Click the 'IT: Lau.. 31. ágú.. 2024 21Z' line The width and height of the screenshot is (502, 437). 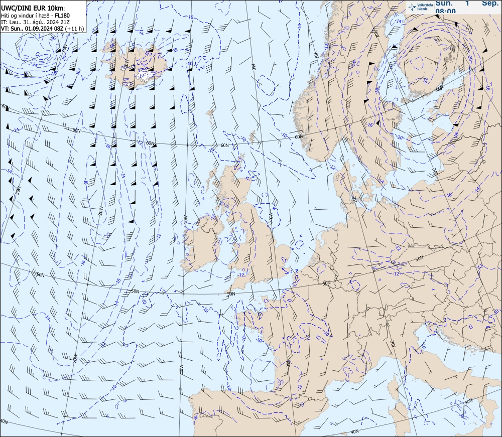point(35,22)
